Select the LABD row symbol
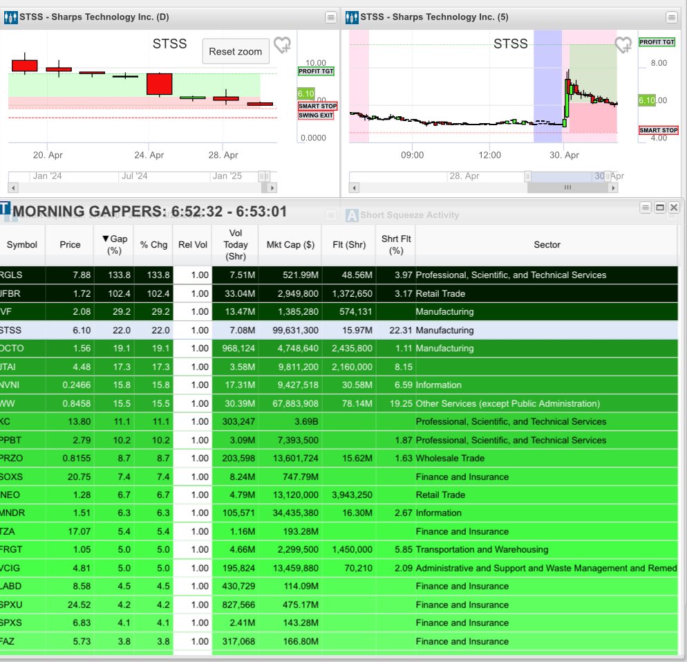The height and width of the screenshot is (662, 687). click(x=11, y=586)
